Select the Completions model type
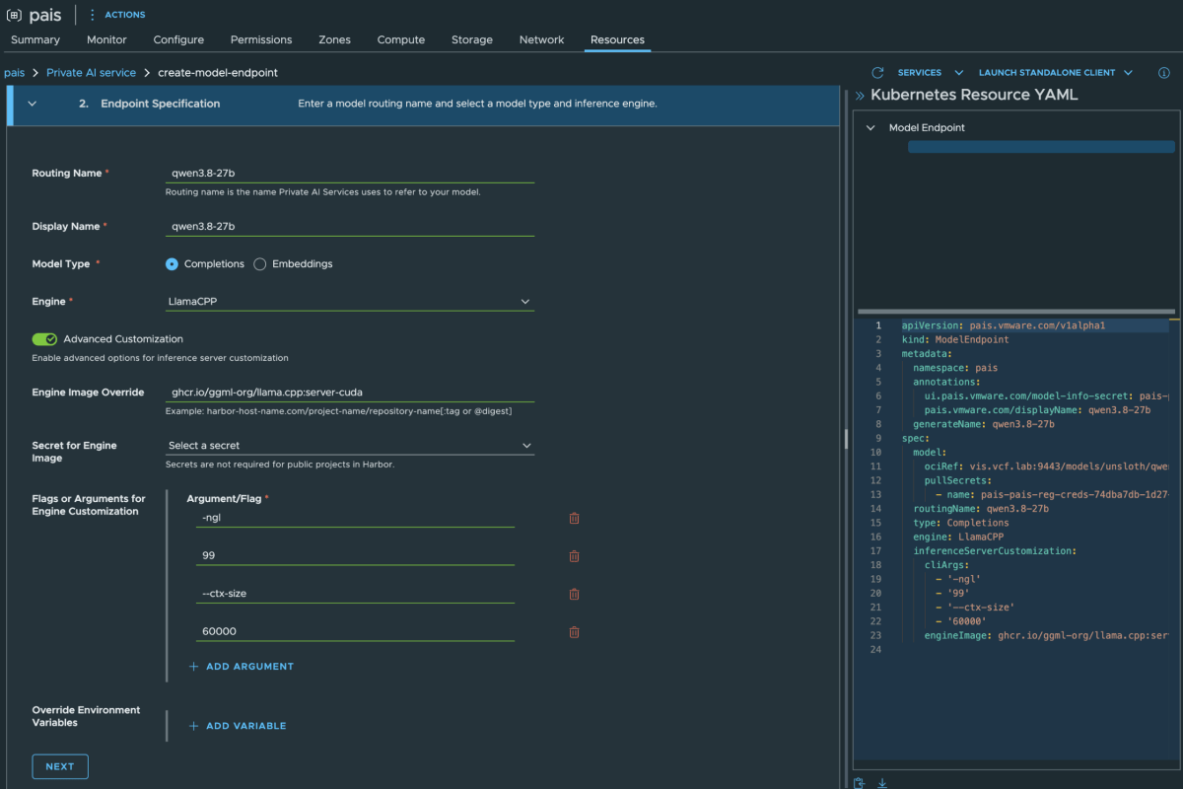This screenshot has width=1183, height=789. [x=172, y=264]
